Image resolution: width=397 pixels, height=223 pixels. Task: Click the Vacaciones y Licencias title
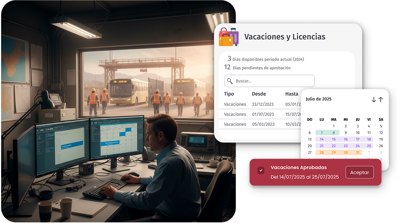[285, 37]
